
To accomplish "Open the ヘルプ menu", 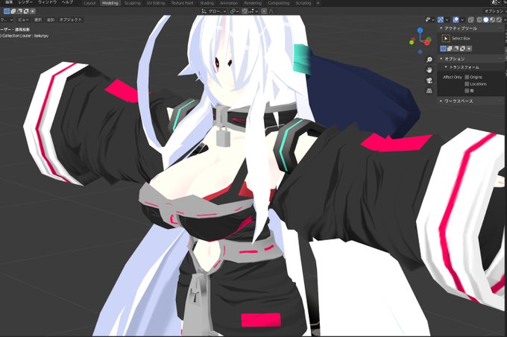I will pyautogui.click(x=67, y=2).
